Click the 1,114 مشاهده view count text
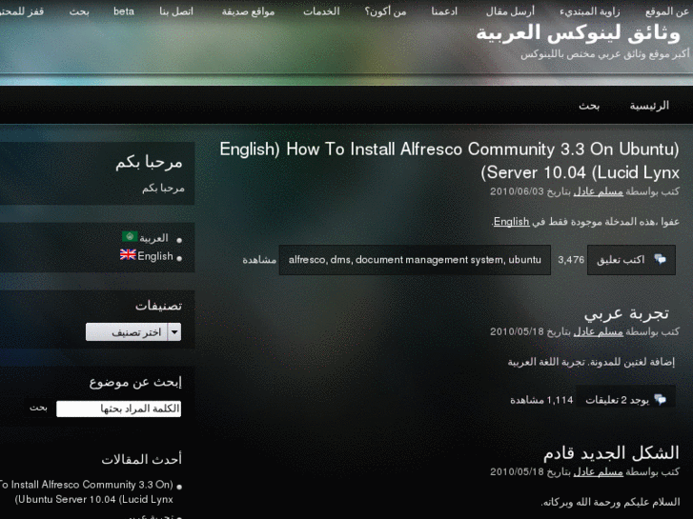693x519 pixels. pyautogui.click(x=541, y=400)
